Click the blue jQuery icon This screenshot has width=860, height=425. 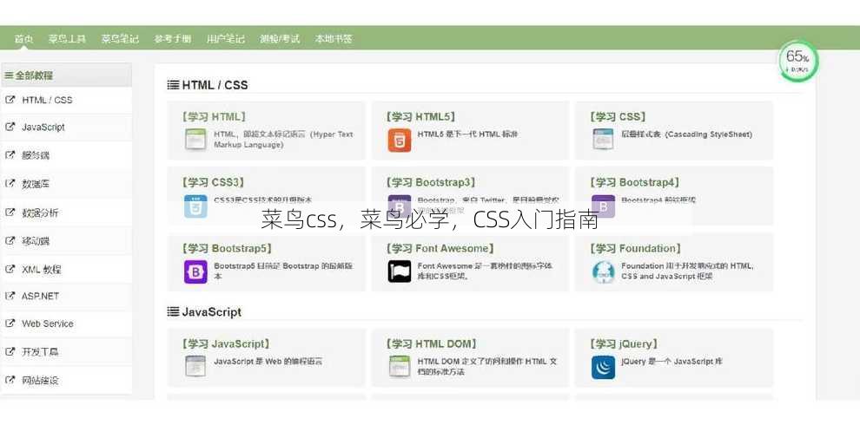click(x=603, y=368)
